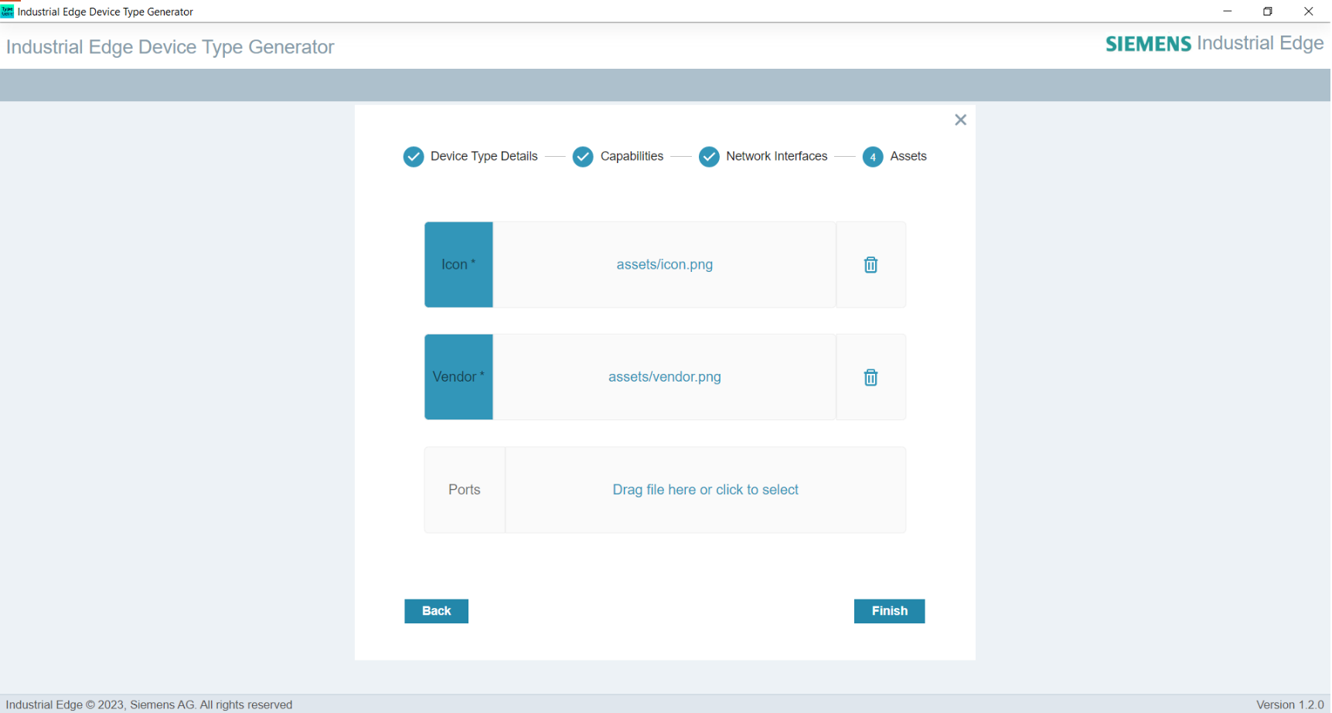Click the application icon in title bar
Image resolution: width=1332 pixels, height=713 pixels.
coord(8,11)
